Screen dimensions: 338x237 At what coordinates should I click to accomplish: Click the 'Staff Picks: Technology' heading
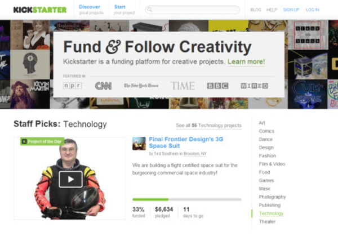pos(60,124)
